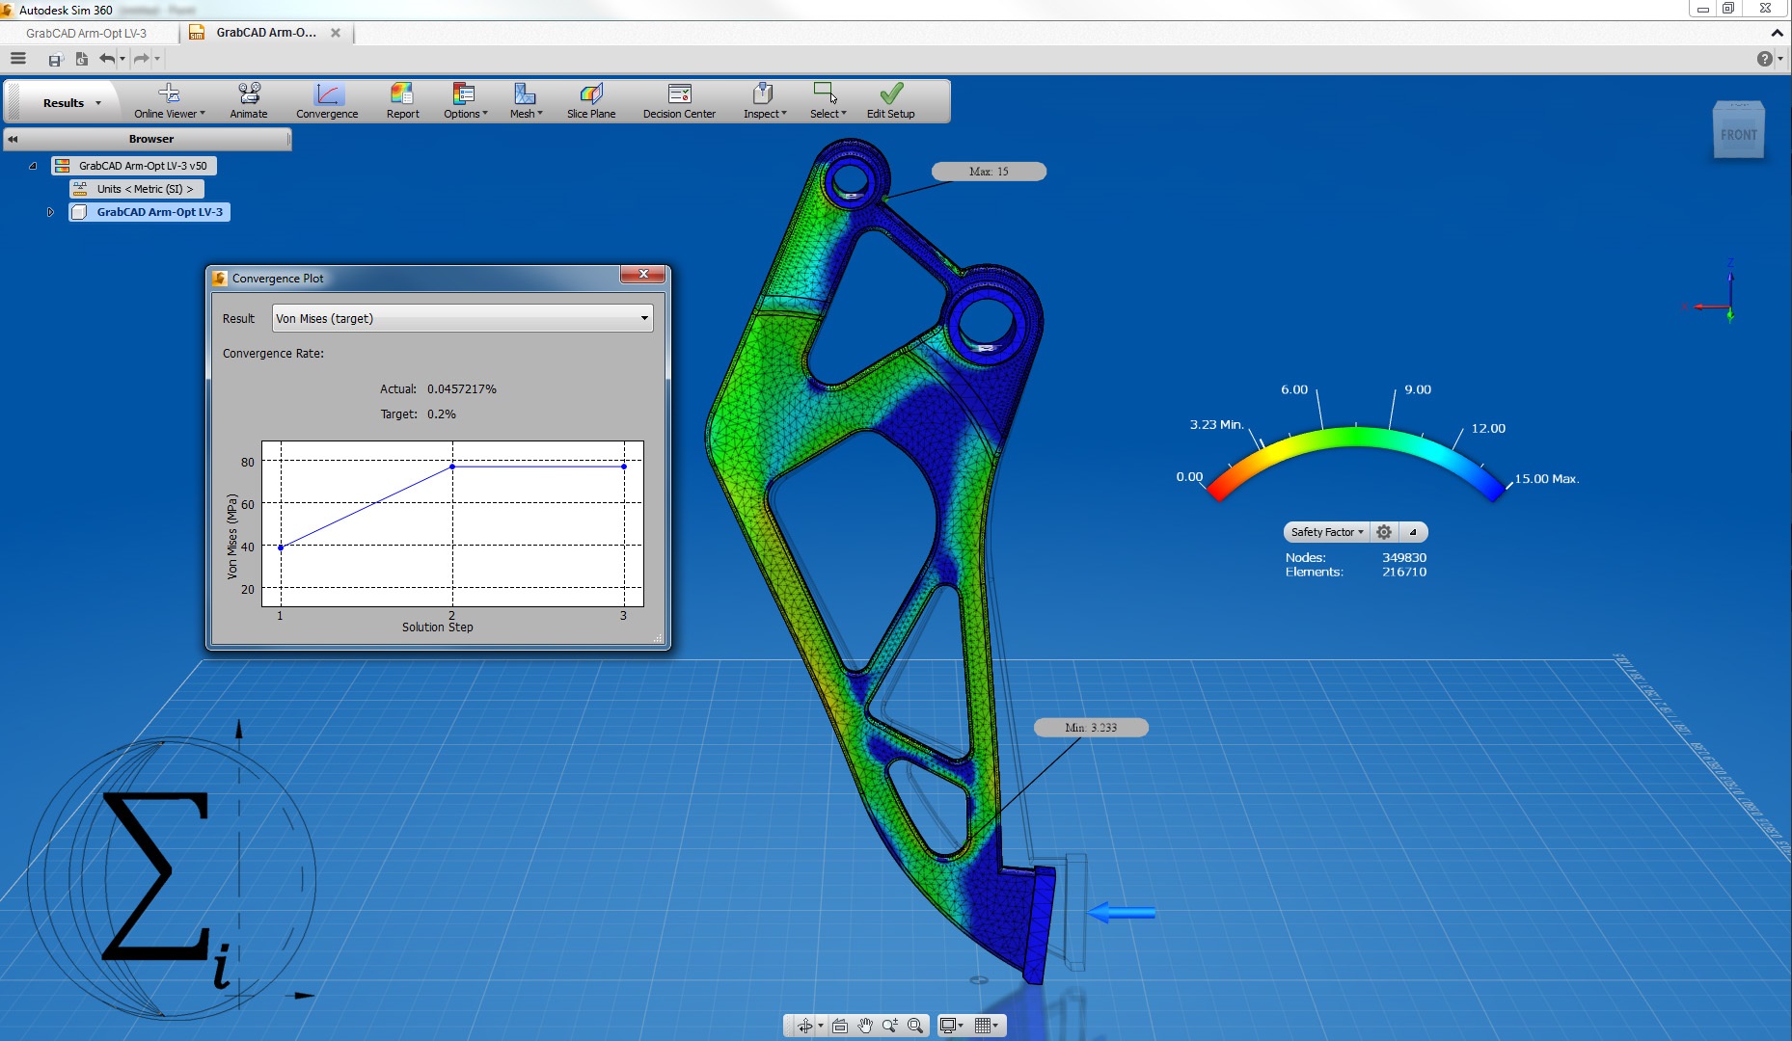
Task: Open the Select tool menu
Action: 828,101
